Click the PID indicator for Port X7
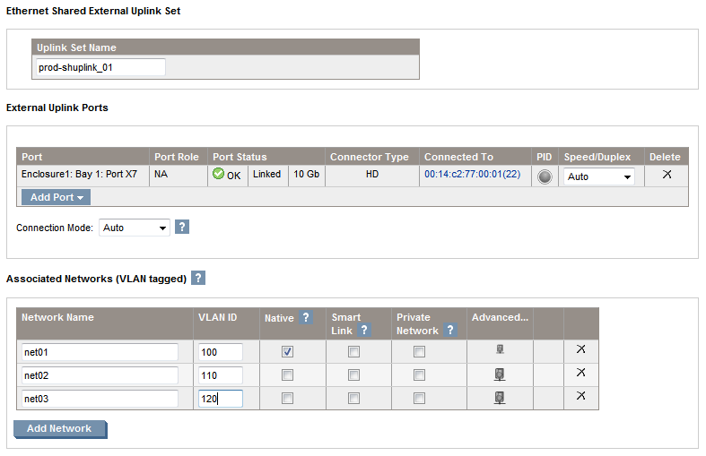Image resolution: width=706 pixels, height=456 pixels. pos(545,176)
